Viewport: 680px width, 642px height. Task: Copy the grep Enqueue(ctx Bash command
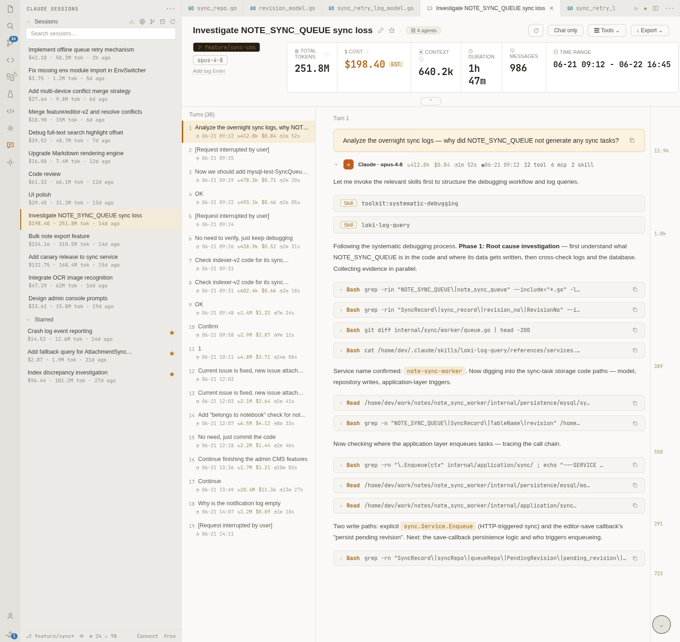pos(635,465)
